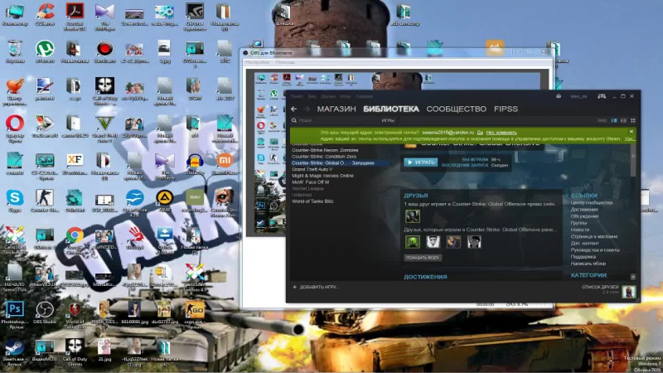Switch library to grid view icon

pyautogui.click(x=633, y=121)
